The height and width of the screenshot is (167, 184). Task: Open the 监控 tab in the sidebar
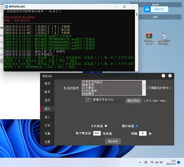tap(47, 100)
